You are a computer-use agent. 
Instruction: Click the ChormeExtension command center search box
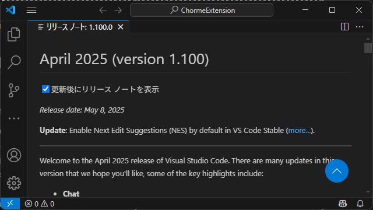coord(202,10)
